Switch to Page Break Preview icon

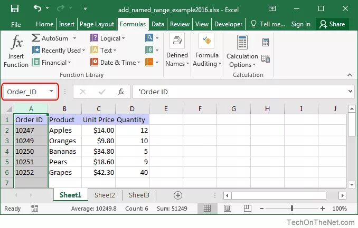pyautogui.click(x=248, y=208)
